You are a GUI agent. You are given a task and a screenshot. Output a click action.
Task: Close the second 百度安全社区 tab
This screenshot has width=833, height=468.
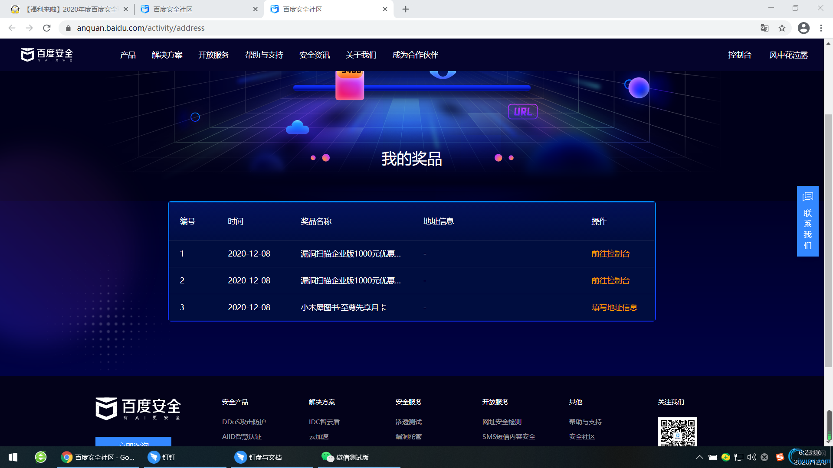point(255,9)
